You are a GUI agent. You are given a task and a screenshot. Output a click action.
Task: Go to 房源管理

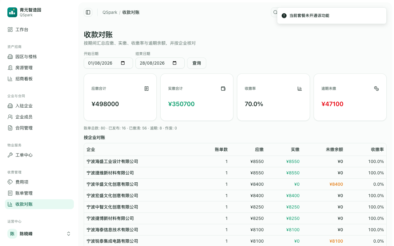[39, 68]
